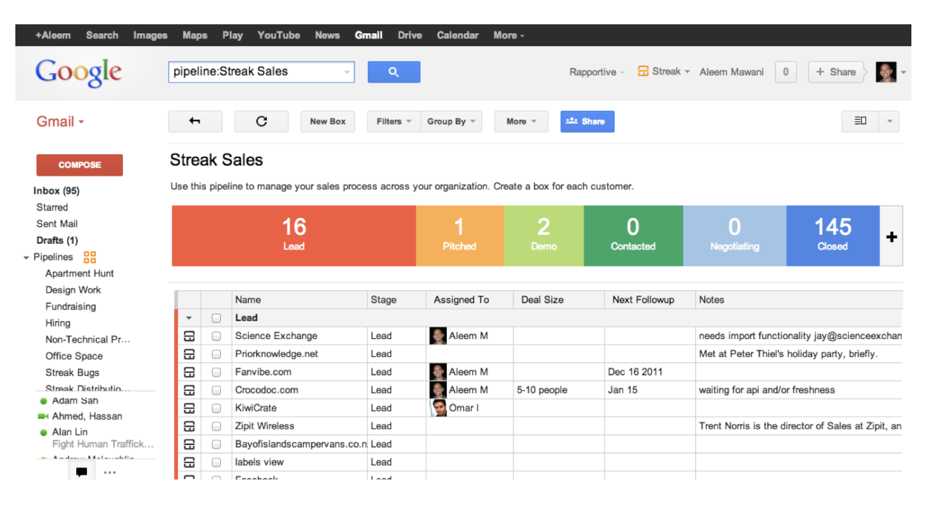Open the Filters dropdown
The width and height of the screenshot is (937, 513).
tap(394, 122)
